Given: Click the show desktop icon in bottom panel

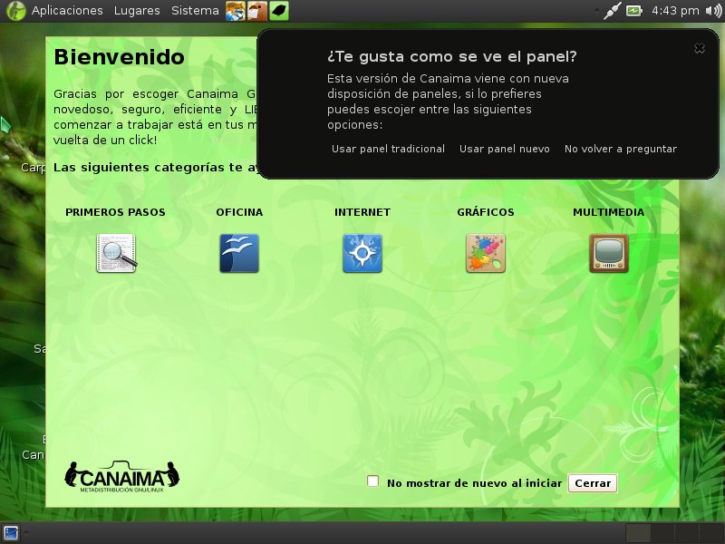Looking at the screenshot, I should [12, 532].
